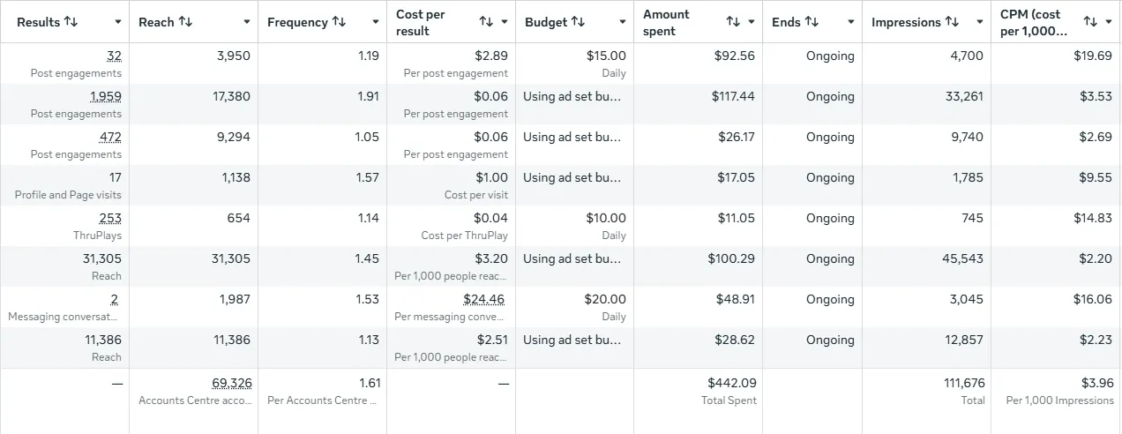Sort by Ends column arrows icon
The width and height of the screenshot is (1122, 434).
[812, 22]
